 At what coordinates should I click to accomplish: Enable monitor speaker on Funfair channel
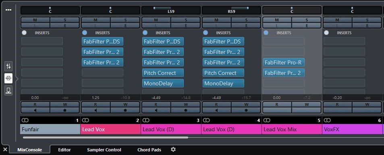click(x=35, y=110)
